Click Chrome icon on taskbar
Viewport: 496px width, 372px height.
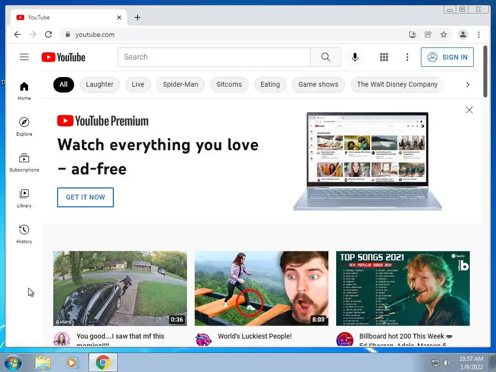point(103,362)
